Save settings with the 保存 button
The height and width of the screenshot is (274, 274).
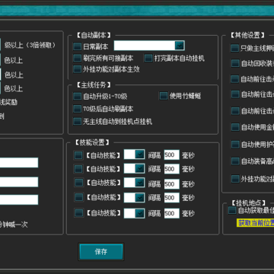point(101,252)
